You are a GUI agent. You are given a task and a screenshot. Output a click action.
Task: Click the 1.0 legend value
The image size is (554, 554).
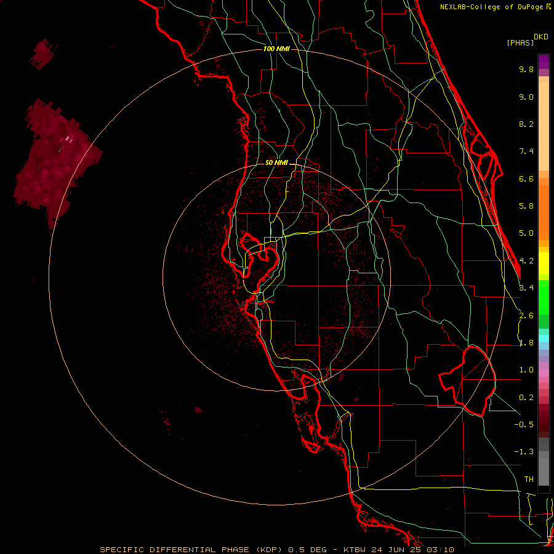(x=526, y=370)
